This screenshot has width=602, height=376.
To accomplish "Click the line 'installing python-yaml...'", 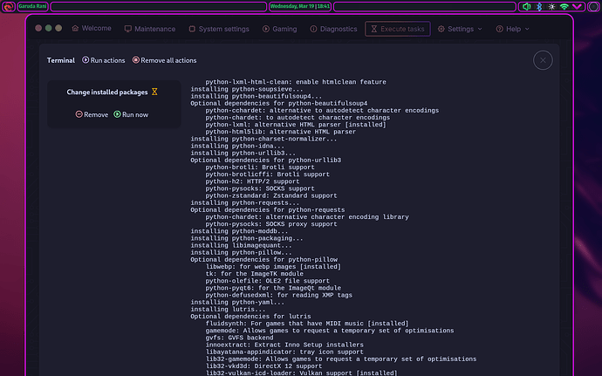I will pos(237,302).
